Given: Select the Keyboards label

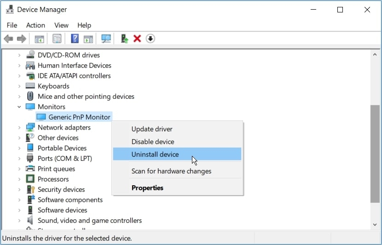Looking at the screenshot, I should click(53, 86).
